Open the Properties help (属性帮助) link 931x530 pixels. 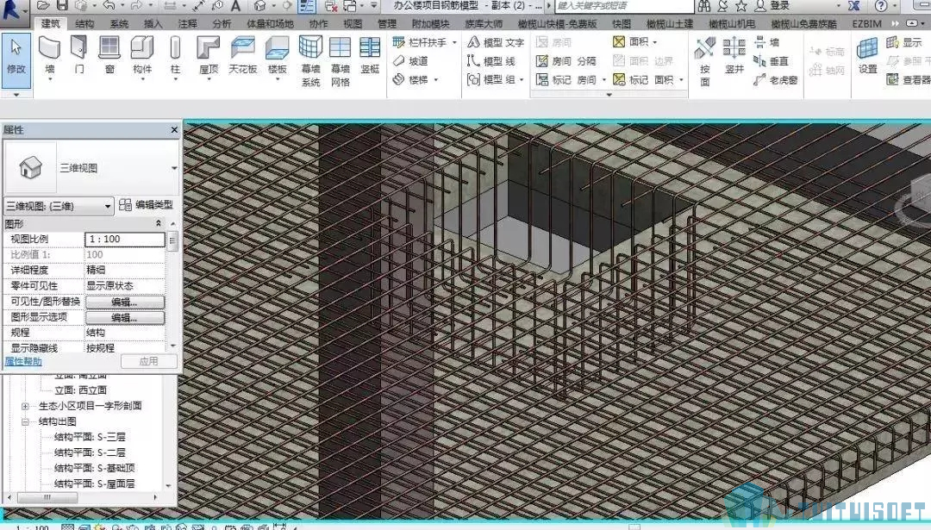click(23, 361)
